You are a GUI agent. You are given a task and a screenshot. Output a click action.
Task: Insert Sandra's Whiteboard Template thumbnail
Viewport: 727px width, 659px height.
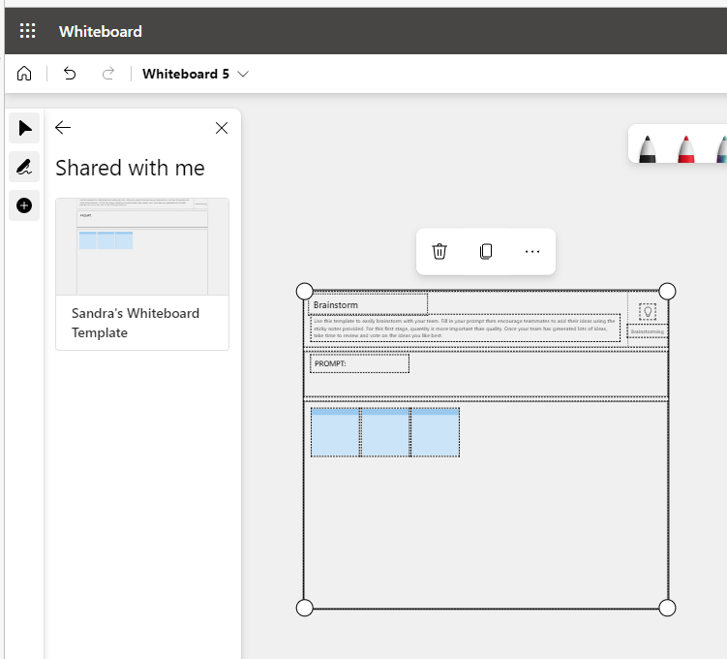click(142, 247)
